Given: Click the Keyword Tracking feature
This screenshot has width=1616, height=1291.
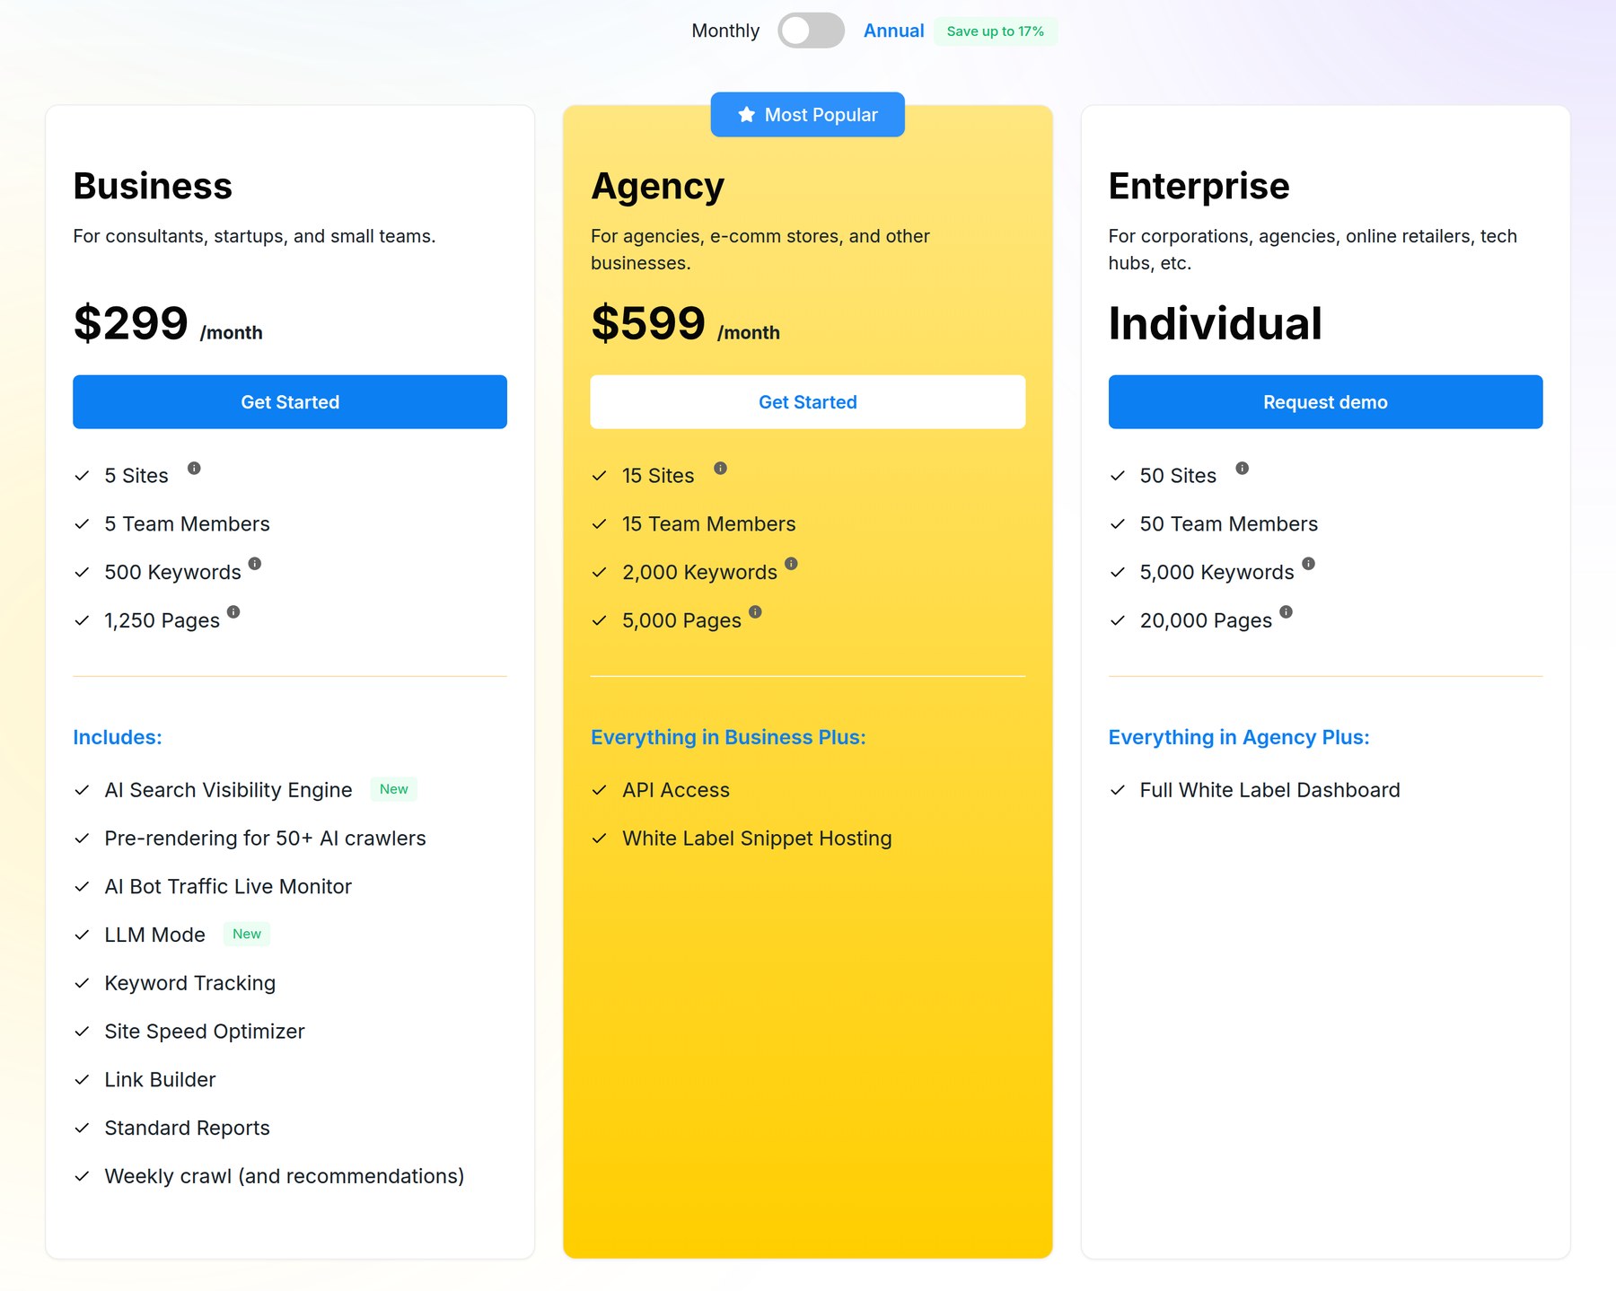Looking at the screenshot, I should [x=189, y=983].
